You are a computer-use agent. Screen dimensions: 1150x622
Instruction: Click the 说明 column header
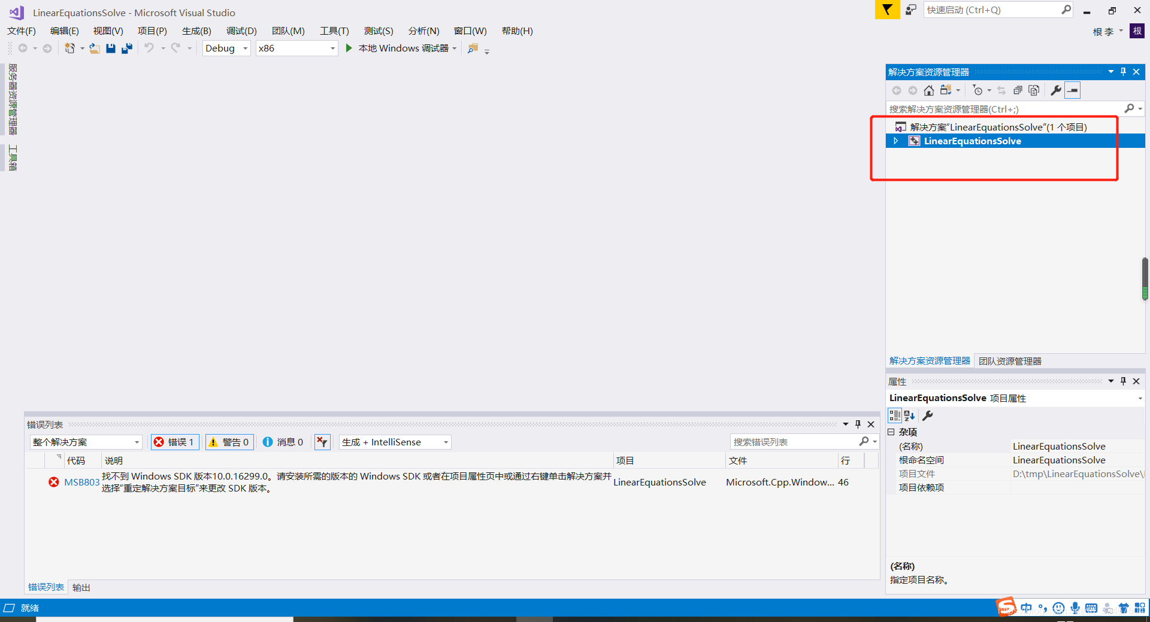pos(357,460)
